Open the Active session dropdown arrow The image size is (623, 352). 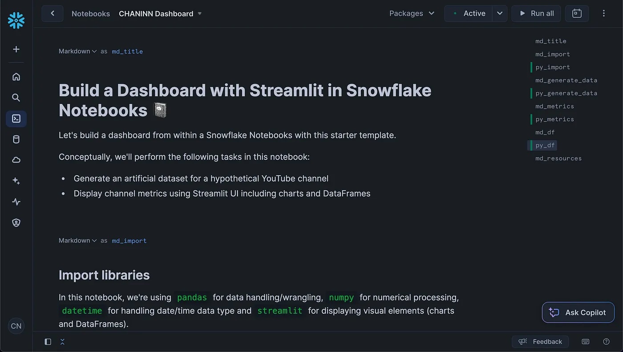pos(500,13)
